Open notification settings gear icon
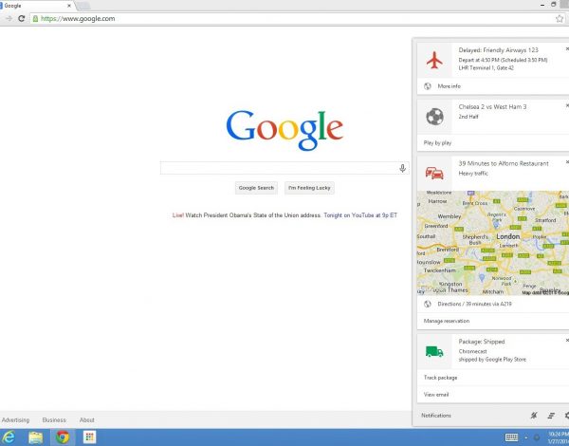The width and height of the screenshot is (569, 446). click(x=565, y=416)
